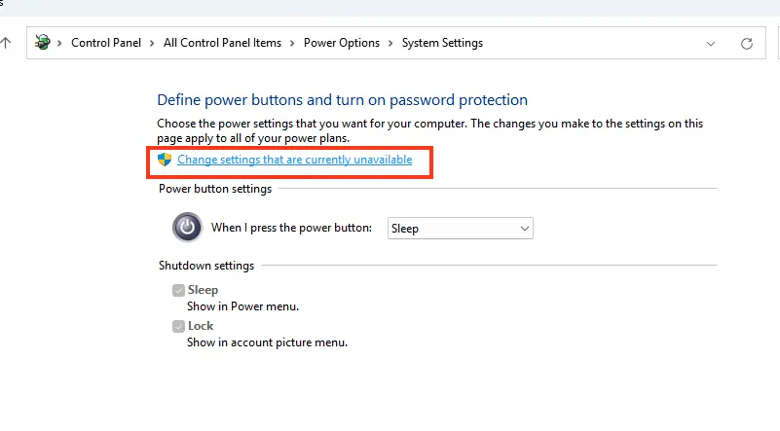Go to Power Options breadcrumb

pos(341,43)
